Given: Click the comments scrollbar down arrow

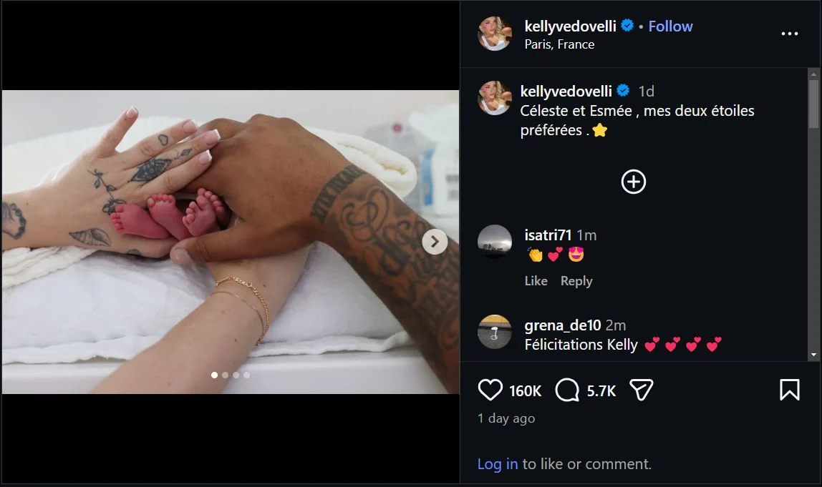Looking at the screenshot, I should [x=813, y=355].
